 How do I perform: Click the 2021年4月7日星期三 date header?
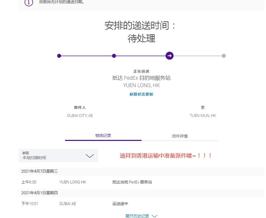pyautogui.click(x=40, y=171)
